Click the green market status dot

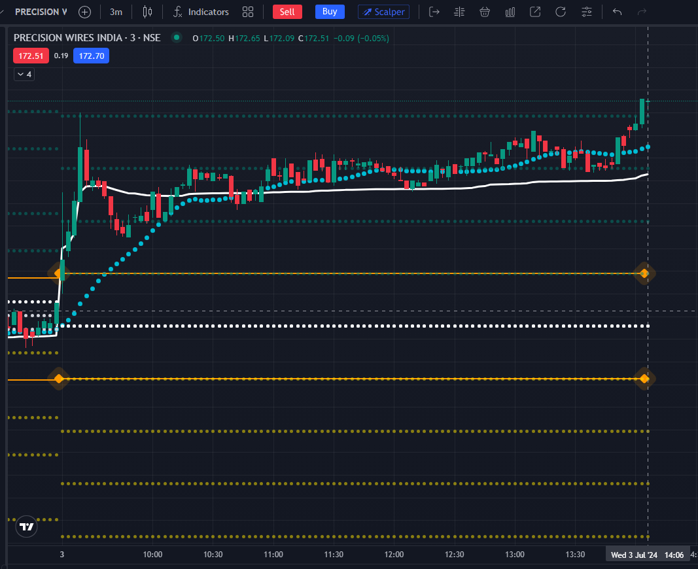177,37
